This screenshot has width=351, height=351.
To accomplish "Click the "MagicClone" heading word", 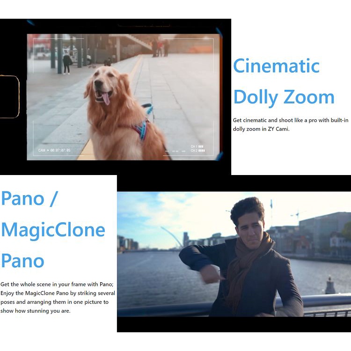I will click(x=53, y=230).
